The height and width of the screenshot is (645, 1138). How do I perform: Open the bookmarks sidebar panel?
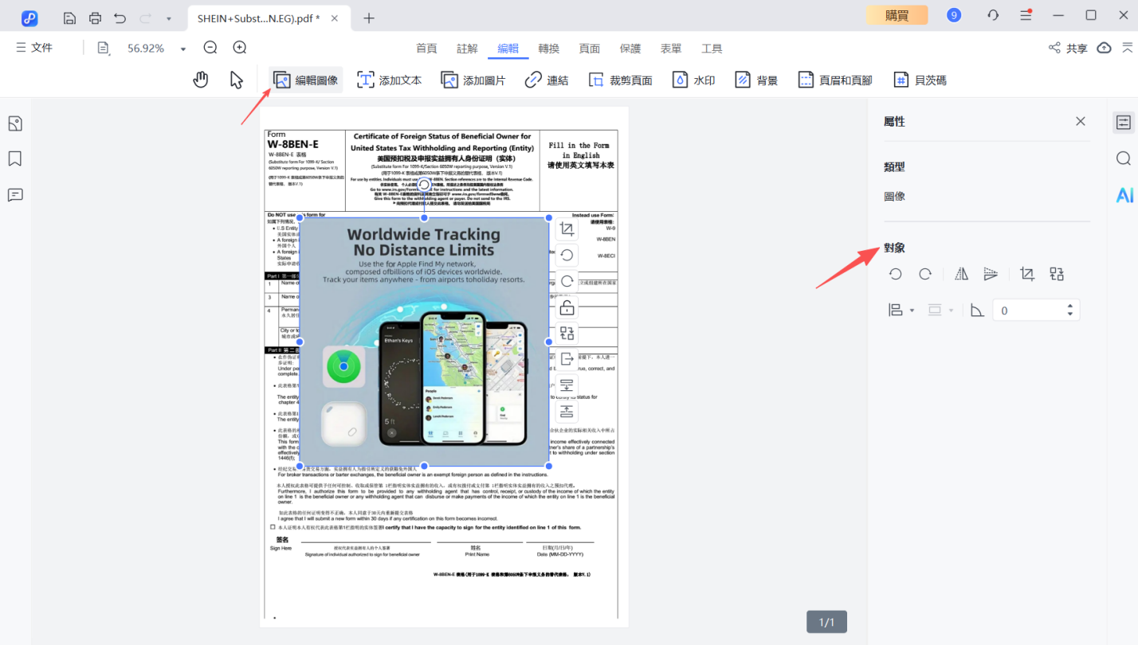[x=14, y=158]
